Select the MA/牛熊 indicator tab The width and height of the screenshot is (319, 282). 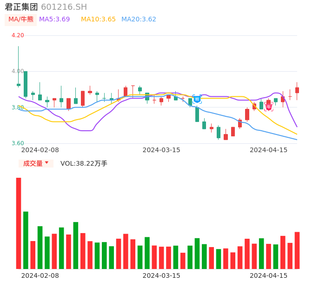click(x=21, y=20)
